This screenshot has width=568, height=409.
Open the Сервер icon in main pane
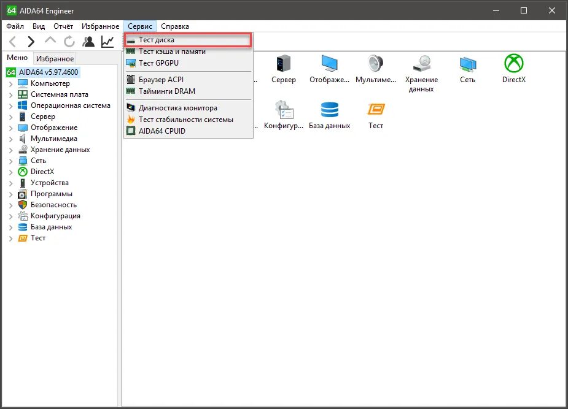283,63
